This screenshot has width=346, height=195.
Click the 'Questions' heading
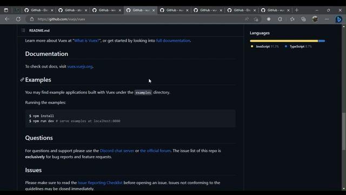39,138
